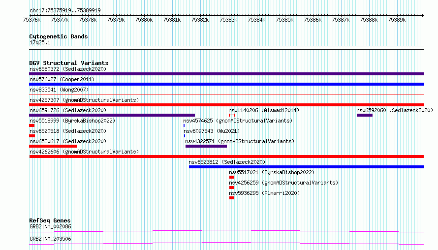Screen dimensions: 438x250
Task: Open nsv6097543 (Wu2021) label
Action: [x=212, y=131]
